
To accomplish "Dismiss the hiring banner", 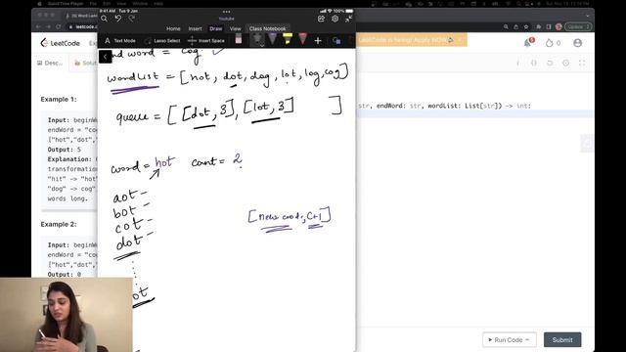I will point(460,40).
